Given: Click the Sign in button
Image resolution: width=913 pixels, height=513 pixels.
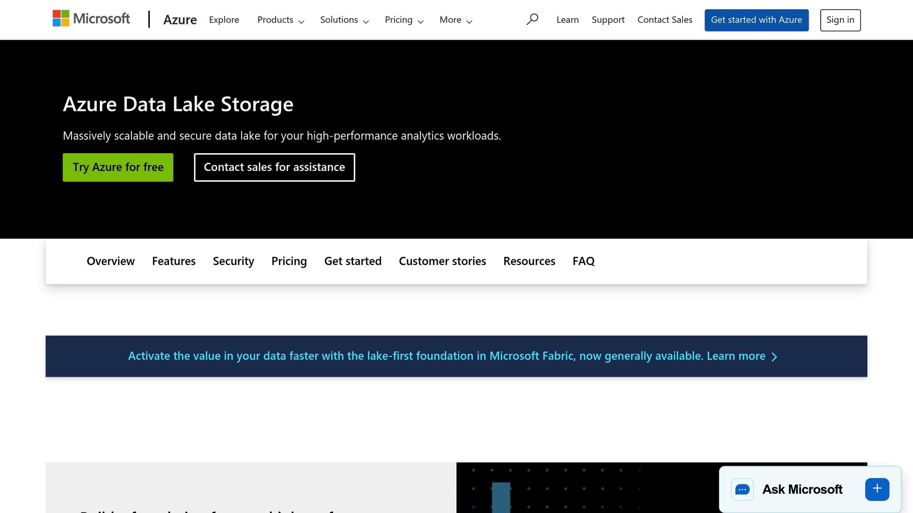Looking at the screenshot, I should (x=840, y=20).
